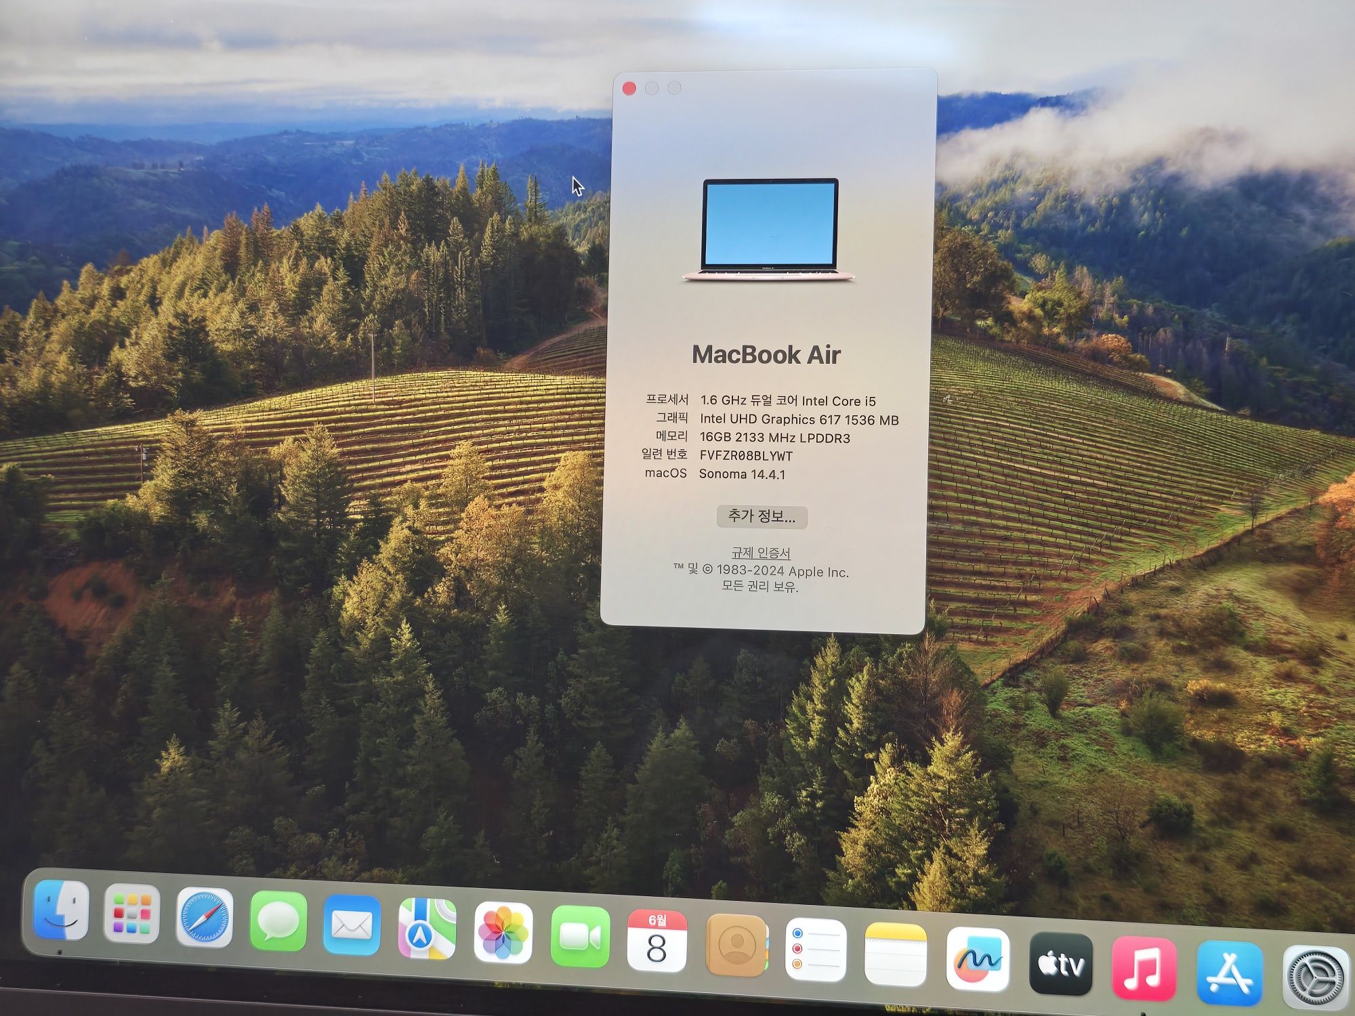Viewport: 1355px width, 1016px height.
Task: Open the Apple TV app
Action: (x=1060, y=964)
